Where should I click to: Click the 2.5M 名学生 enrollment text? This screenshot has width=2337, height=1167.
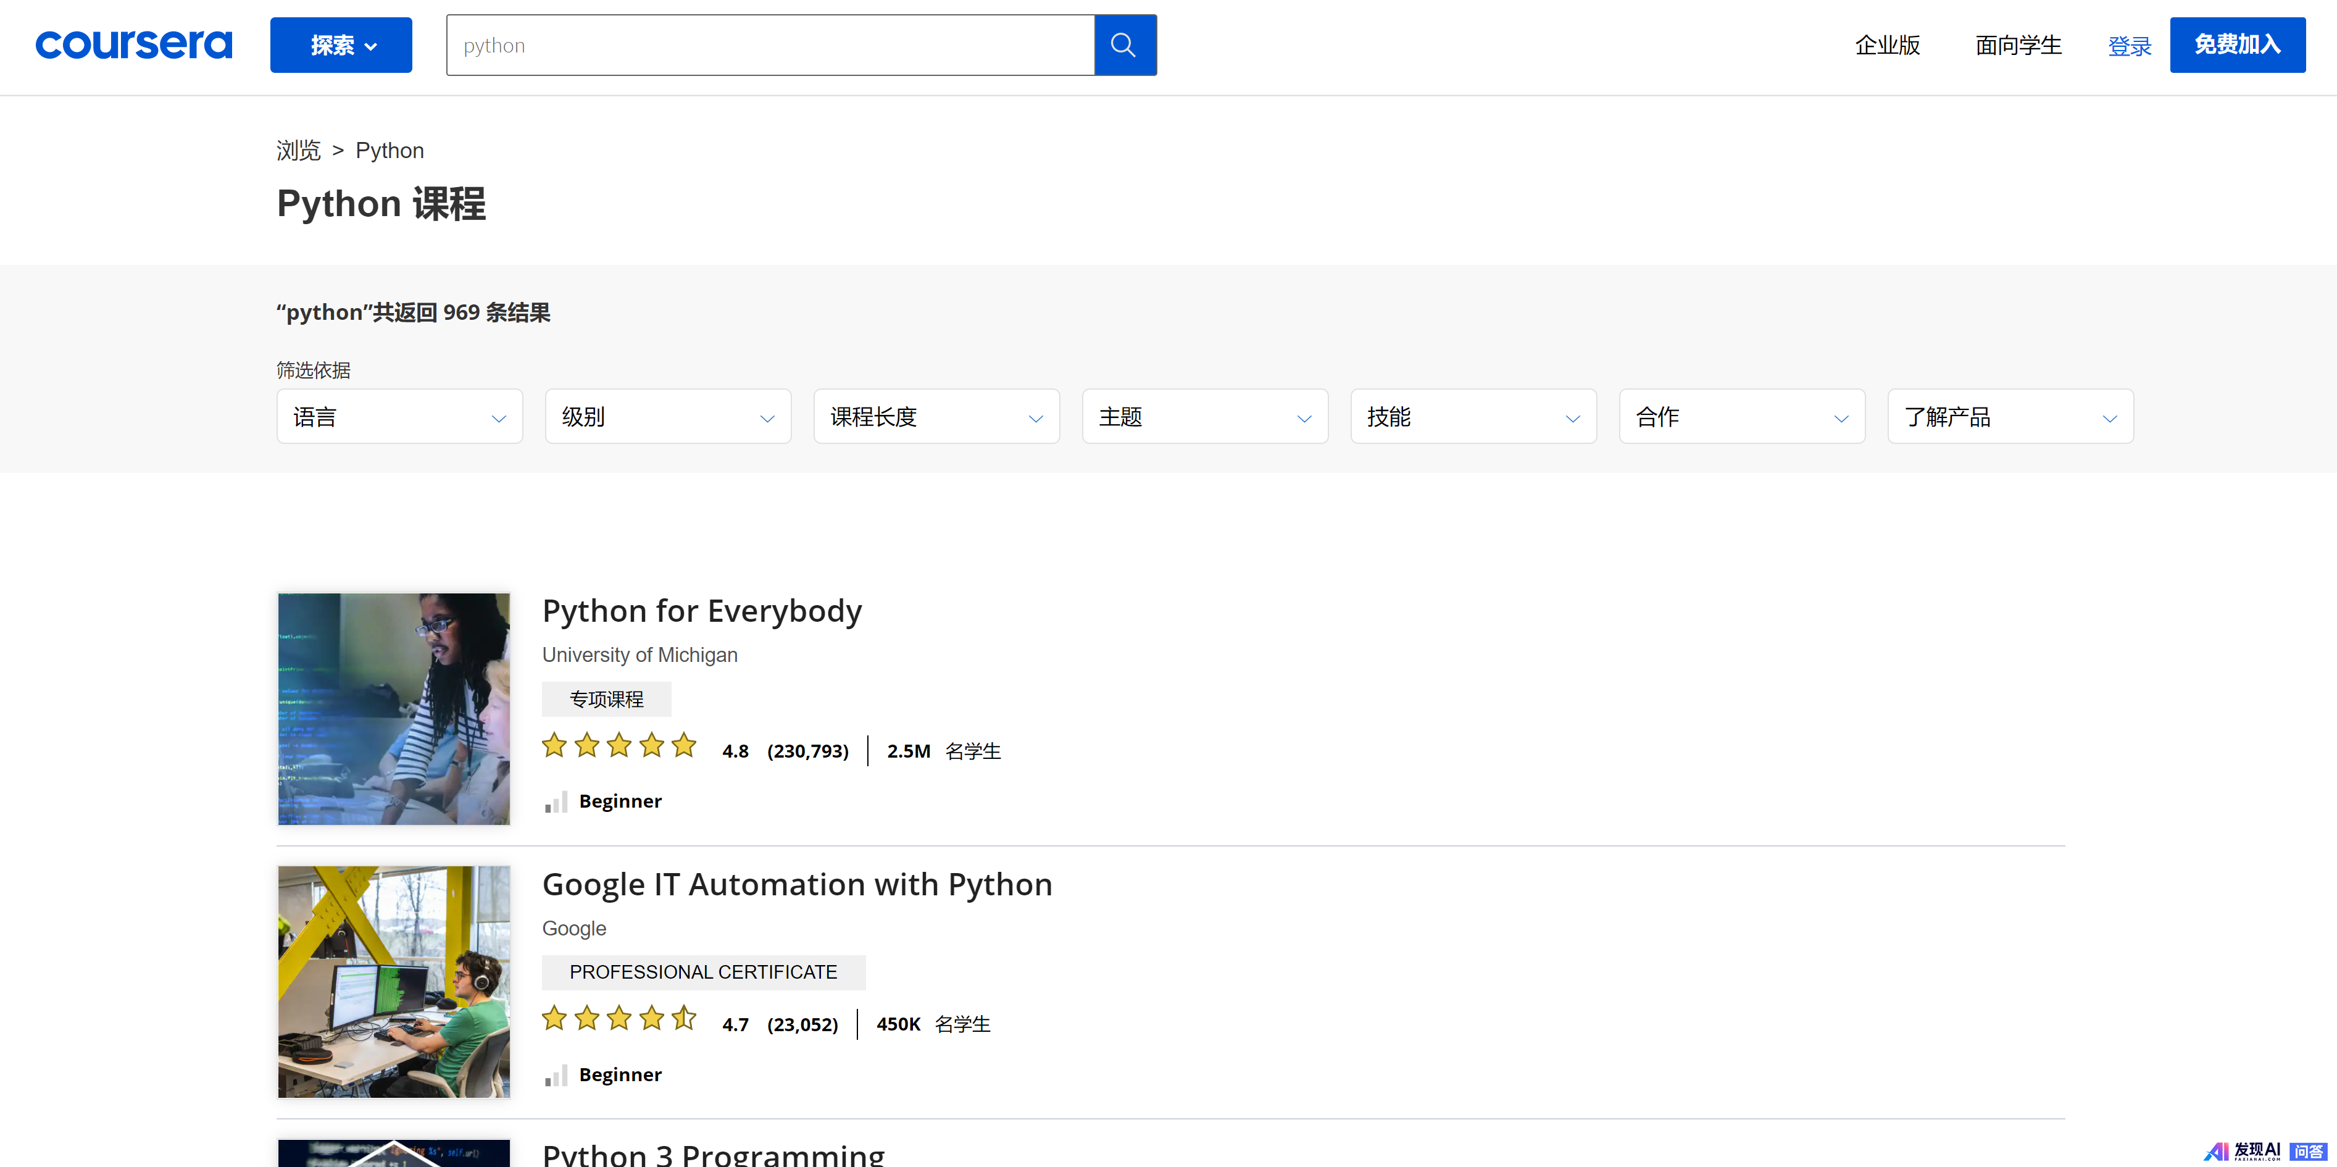(944, 751)
